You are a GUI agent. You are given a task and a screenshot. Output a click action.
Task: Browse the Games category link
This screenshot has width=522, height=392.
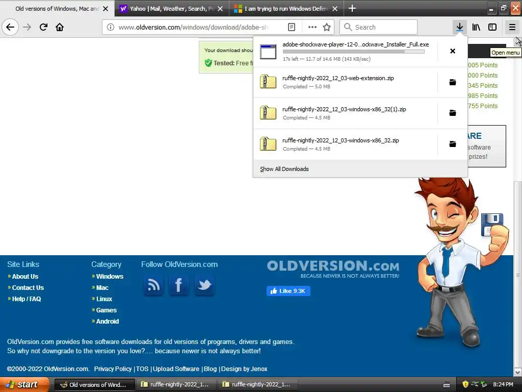106,310
